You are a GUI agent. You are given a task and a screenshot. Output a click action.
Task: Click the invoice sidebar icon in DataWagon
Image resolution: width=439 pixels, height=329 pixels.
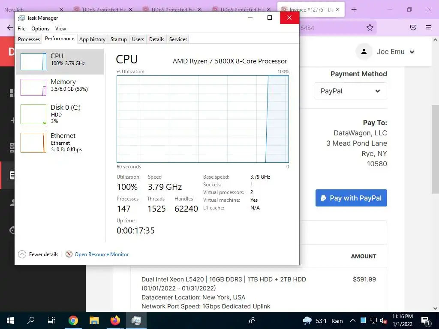(12, 175)
